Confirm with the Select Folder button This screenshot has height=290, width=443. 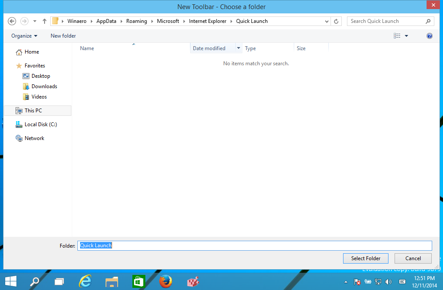point(366,258)
